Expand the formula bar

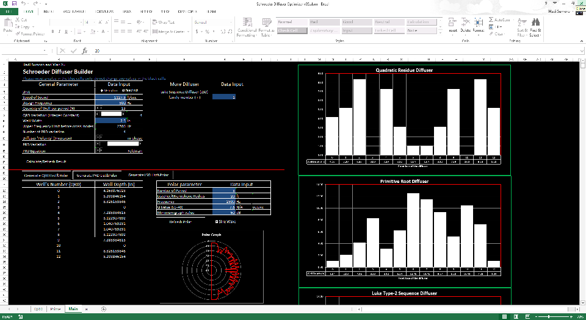582,51
